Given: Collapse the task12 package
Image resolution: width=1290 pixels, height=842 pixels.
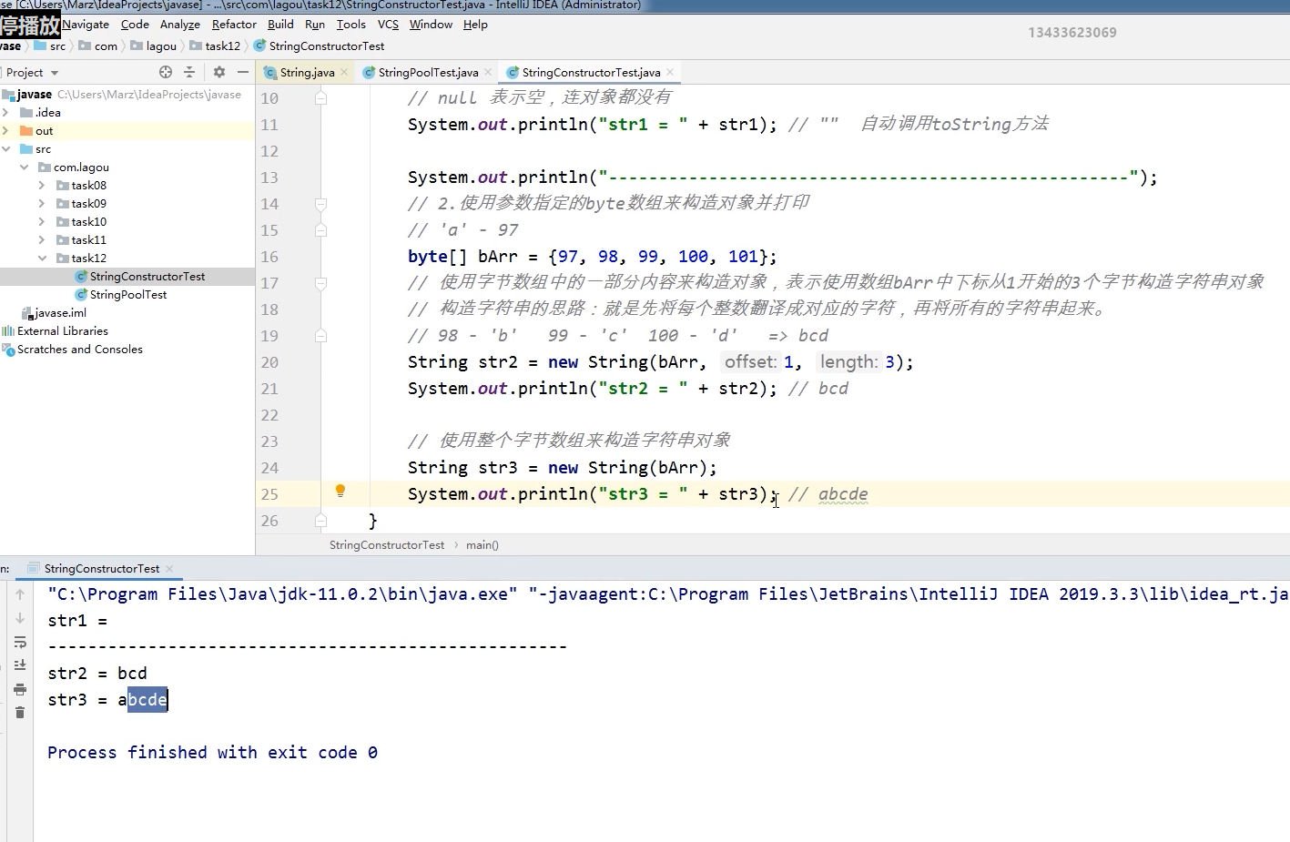Looking at the screenshot, I should pyautogui.click(x=42, y=259).
